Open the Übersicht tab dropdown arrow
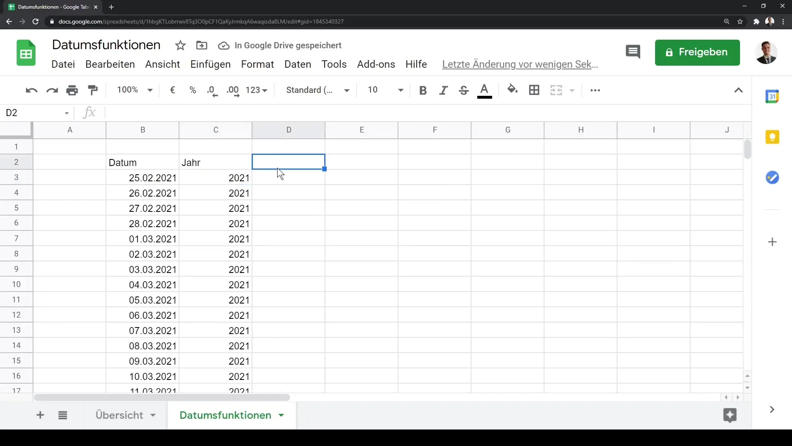This screenshot has width=792, height=446. (153, 415)
